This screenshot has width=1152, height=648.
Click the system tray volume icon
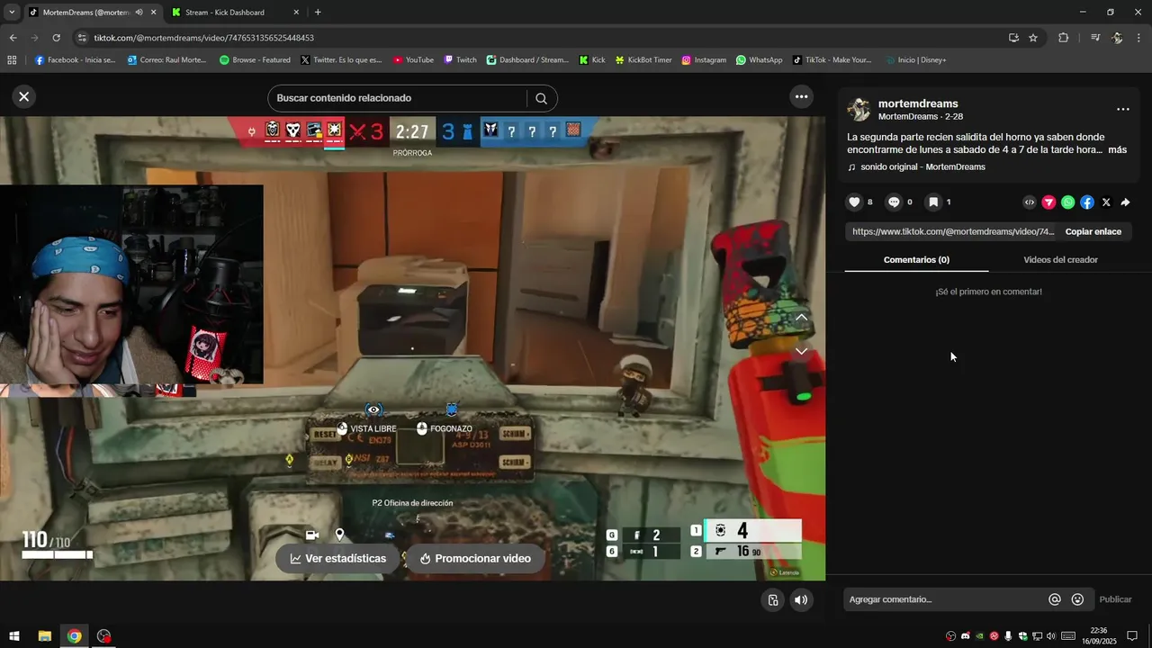(1051, 636)
